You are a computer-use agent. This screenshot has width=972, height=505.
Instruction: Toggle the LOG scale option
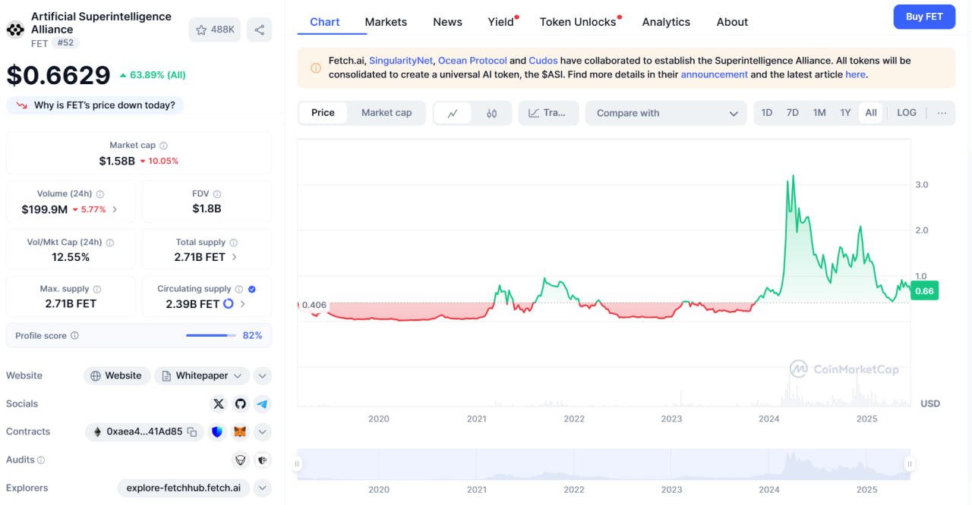coord(907,113)
